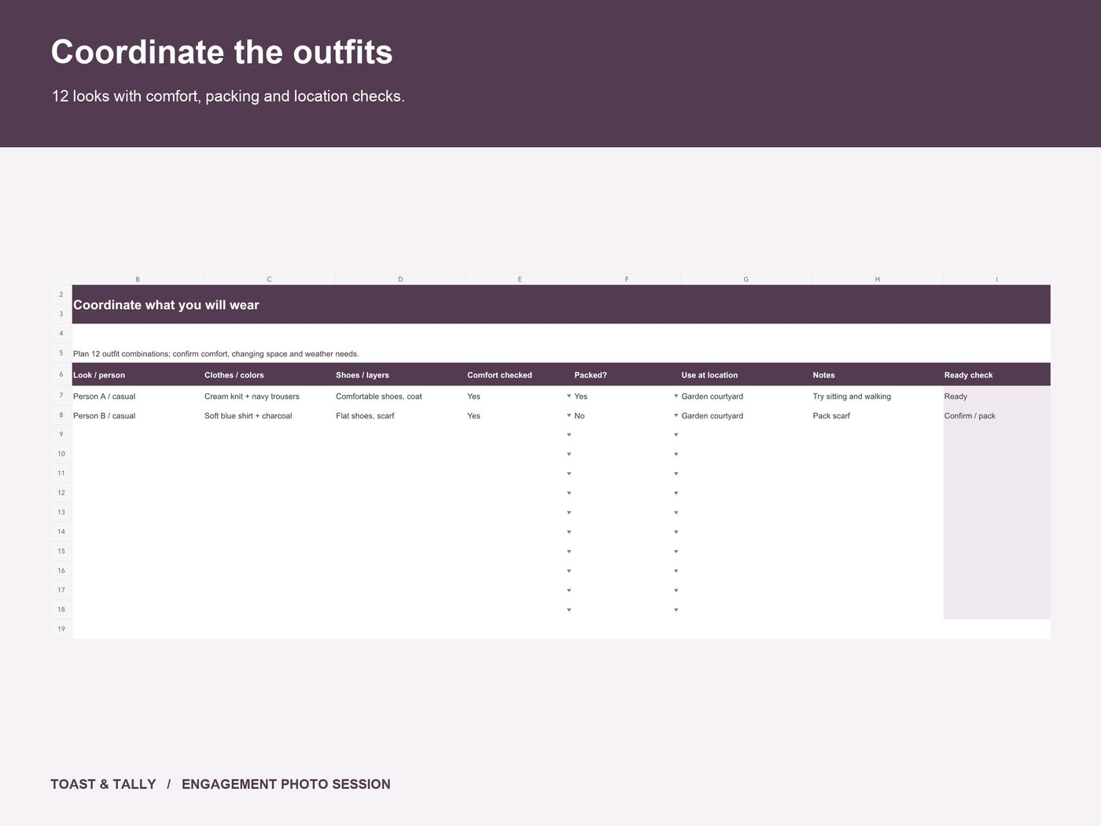
Task: Click the Coordinate what you will wear title
Action: tap(166, 305)
